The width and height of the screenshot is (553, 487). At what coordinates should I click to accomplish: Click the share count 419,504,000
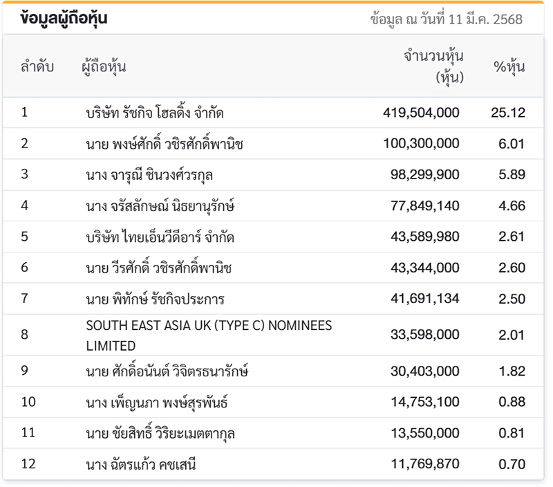pos(420,113)
